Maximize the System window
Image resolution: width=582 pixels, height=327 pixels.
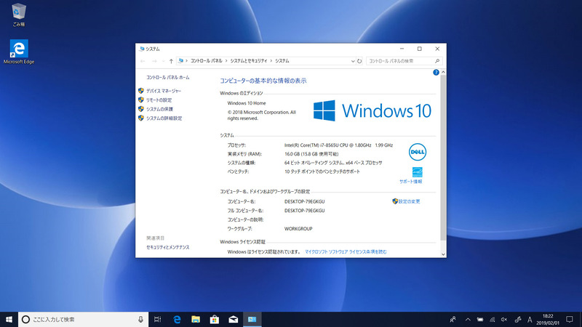420,49
